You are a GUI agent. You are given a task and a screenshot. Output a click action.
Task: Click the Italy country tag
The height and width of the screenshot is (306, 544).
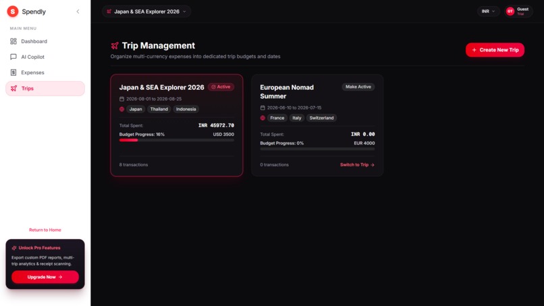point(296,118)
